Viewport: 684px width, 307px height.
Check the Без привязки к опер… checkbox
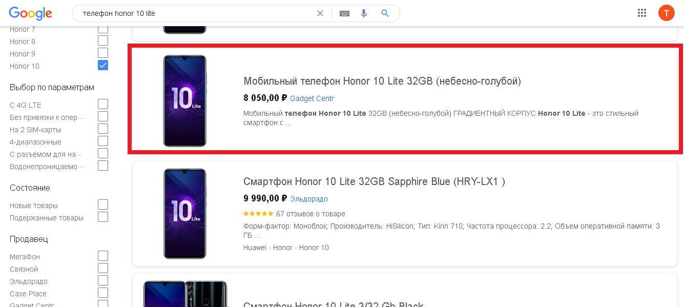[103, 117]
